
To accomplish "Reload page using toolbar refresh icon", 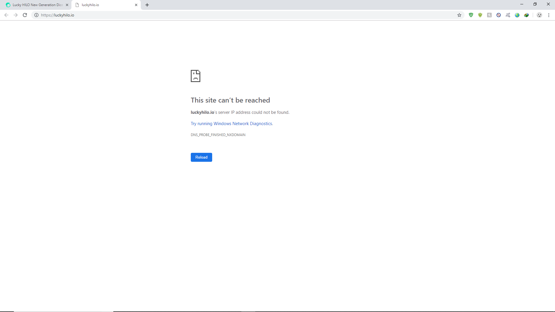I will (x=25, y=15).
